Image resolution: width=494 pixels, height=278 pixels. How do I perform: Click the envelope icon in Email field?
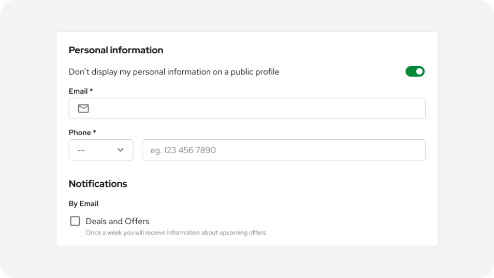tap(83, 108)
